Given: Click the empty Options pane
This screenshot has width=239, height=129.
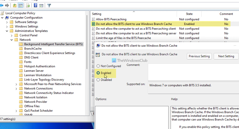Looking at the screenshot, I should tap(132, 117).
